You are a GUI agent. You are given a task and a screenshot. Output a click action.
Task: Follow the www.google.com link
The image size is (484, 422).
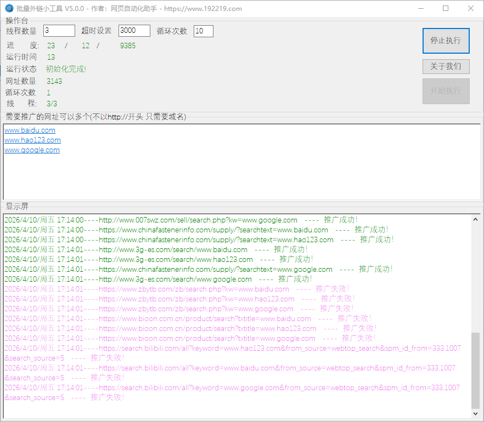32,150
